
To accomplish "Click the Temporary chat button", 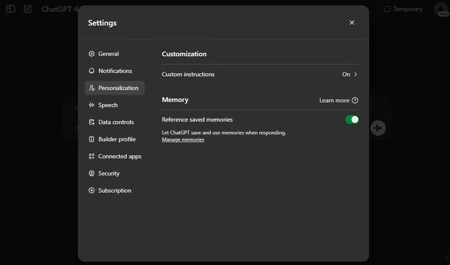I will click(x=403, y=9).
